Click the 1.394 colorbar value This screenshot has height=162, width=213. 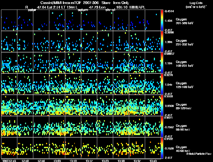pos(169,42)
